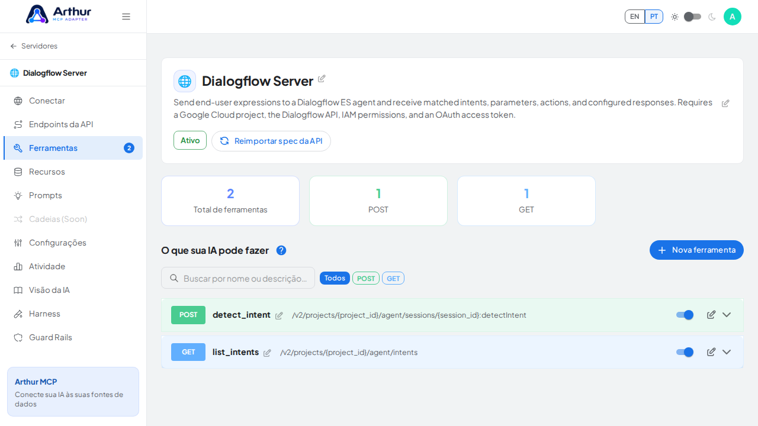Click the list_intents tool name
Viewport: 758px width, 426px height.
tap(236, 352)
